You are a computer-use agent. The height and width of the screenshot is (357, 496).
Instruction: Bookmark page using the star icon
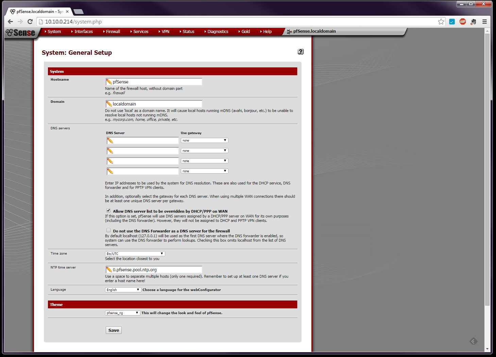tap(441, 21)
